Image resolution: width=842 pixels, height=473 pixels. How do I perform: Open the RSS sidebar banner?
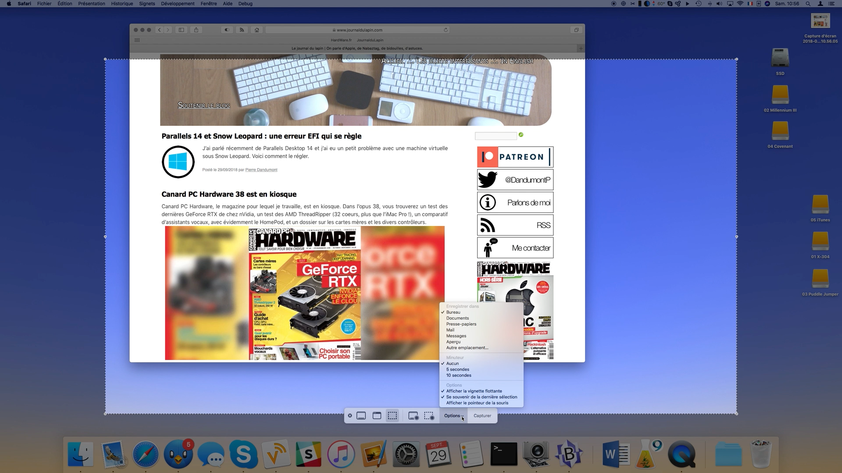515,225
